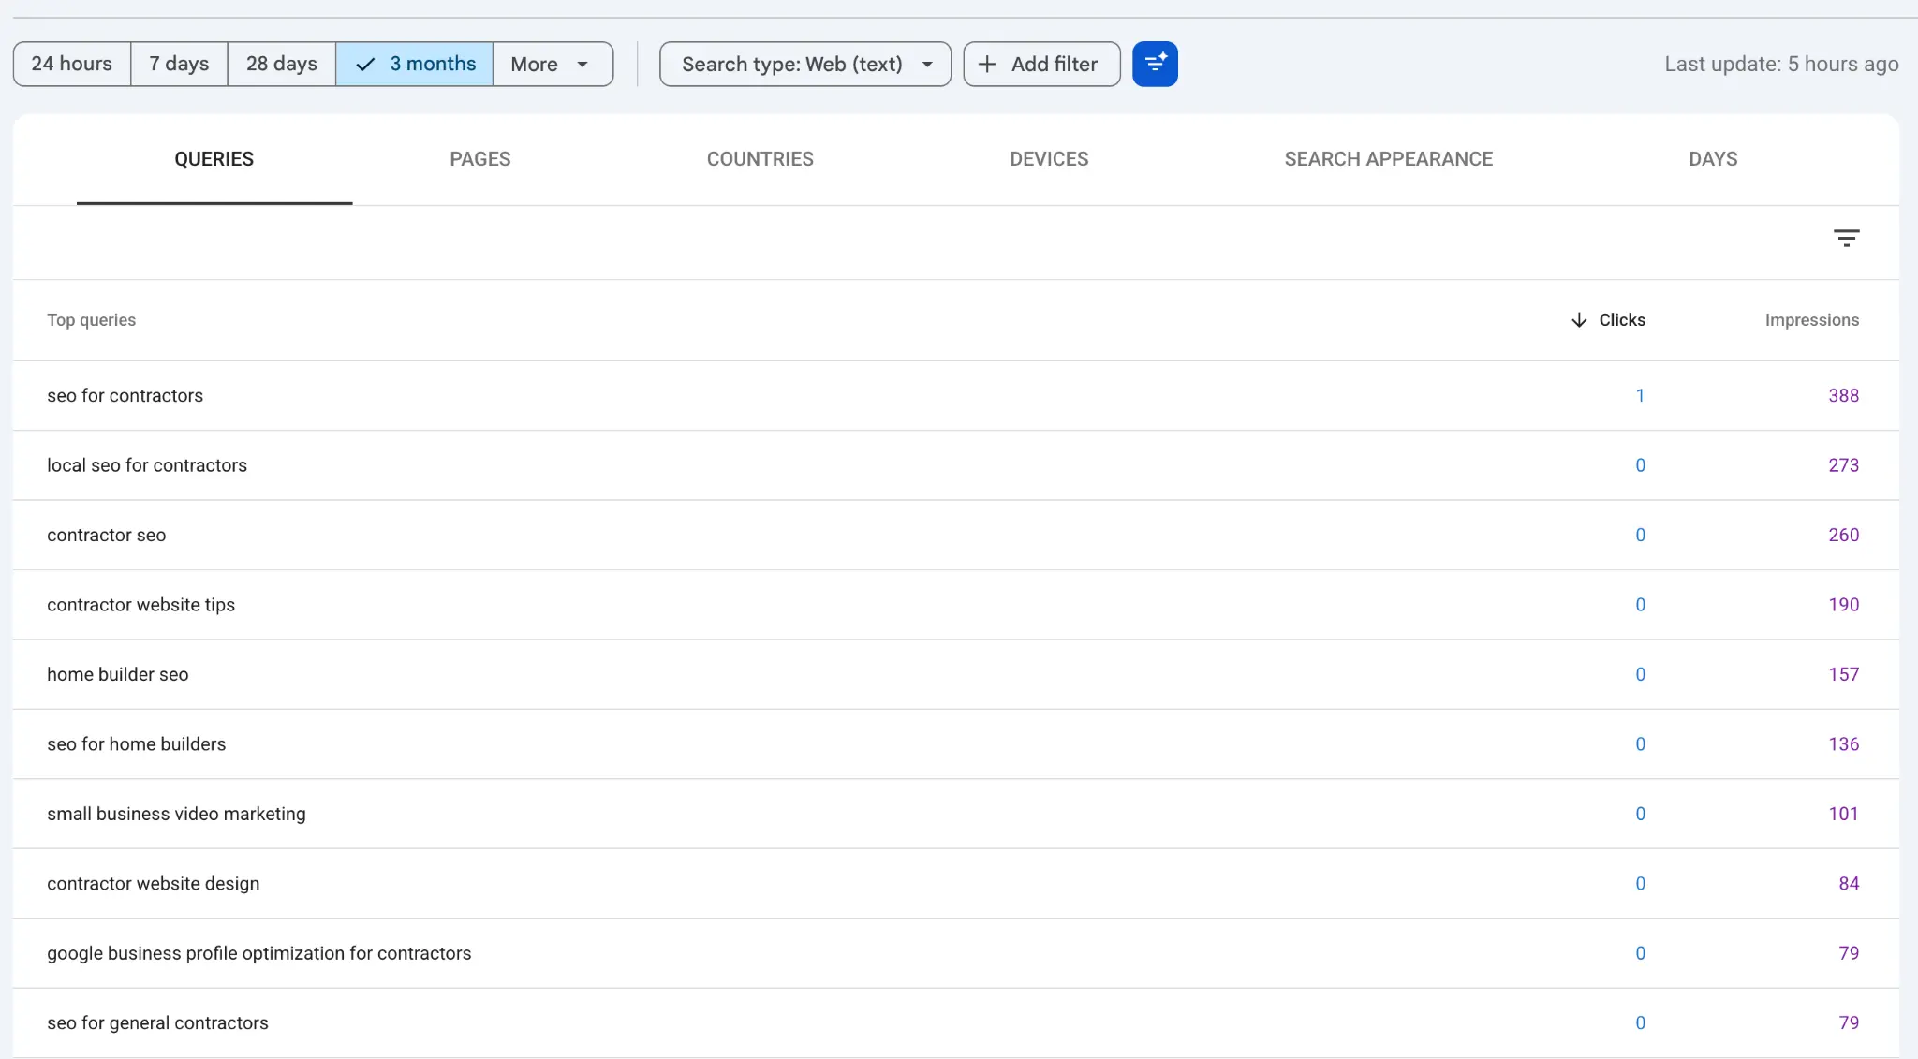Sort by the Impressions column header
Viewport: 1918px width, 1059px height.
[1812, 320]
